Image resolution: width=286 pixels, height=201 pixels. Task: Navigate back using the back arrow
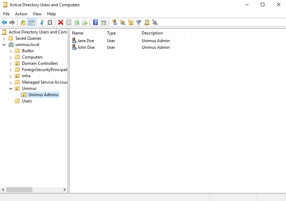[4, 22]
